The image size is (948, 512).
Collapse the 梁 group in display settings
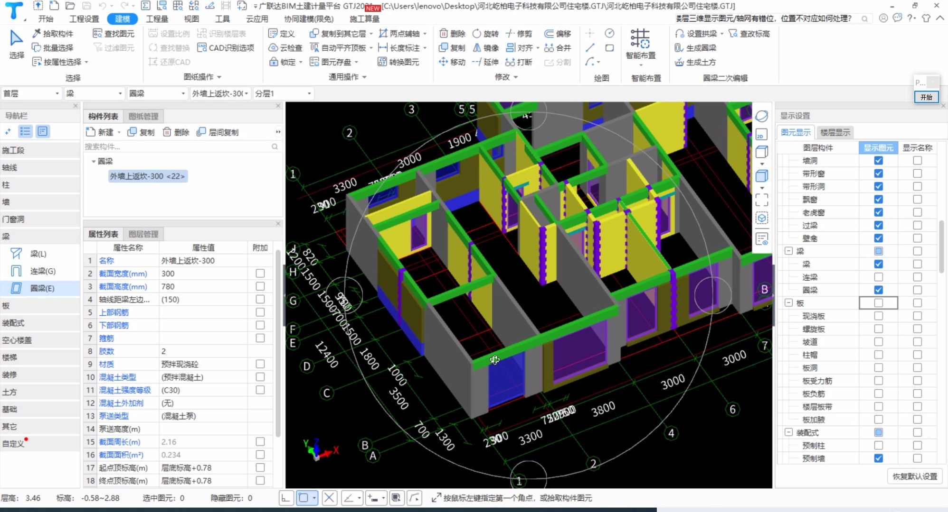pos(788,251)
